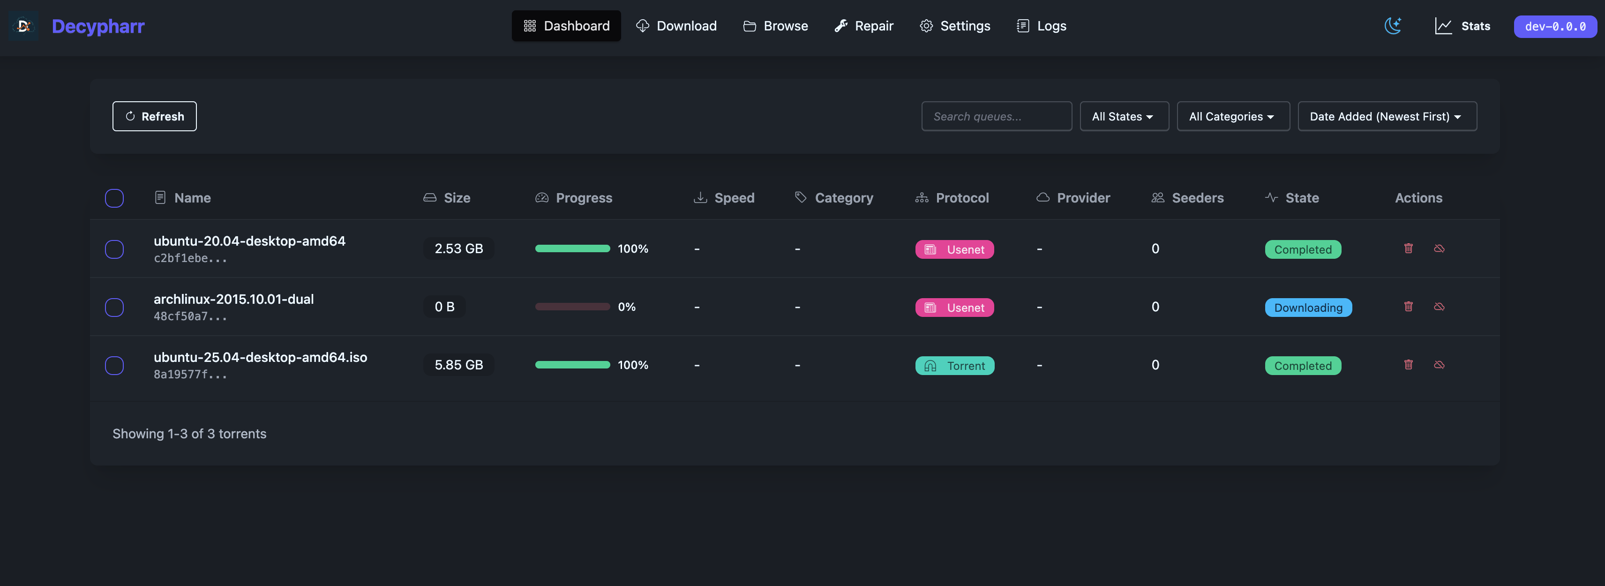Click the cloud-off icon for ubuntu-25.04-desktop-amd64.iso
Screen dimensions: 1605x586
1439,365
